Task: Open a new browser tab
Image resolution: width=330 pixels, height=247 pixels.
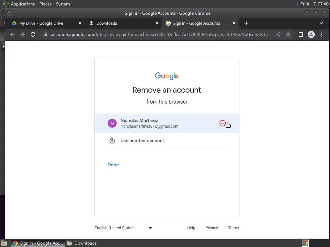Action: point(246,23)
